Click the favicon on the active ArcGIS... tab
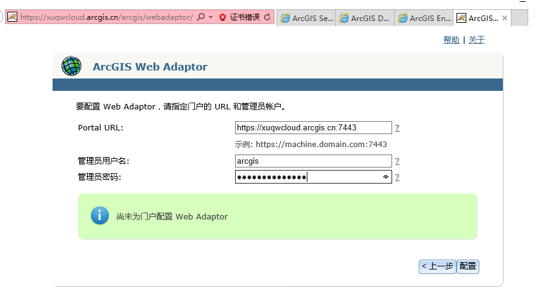Screen dimensions: 535x301 pos(461,18)
